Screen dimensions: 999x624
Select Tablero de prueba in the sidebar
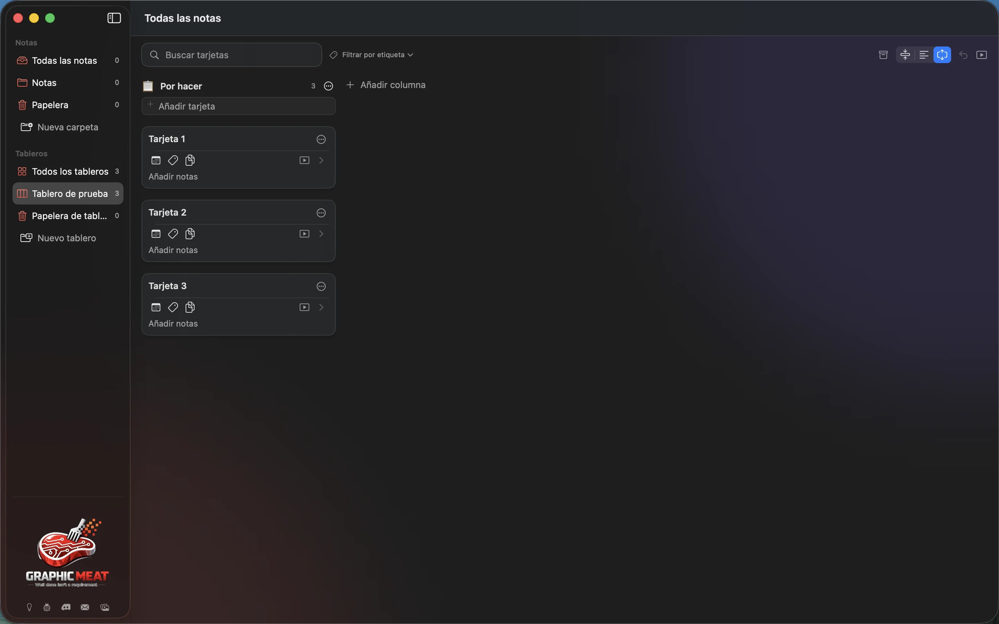tap(68, 193)
